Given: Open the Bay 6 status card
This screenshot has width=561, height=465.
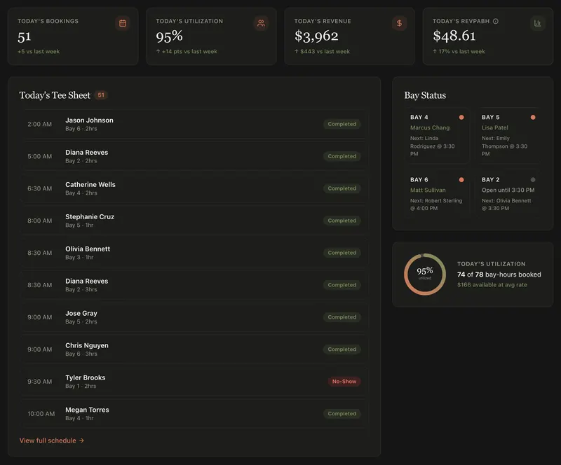Looking at the screenshot, I should pos(437,194).
